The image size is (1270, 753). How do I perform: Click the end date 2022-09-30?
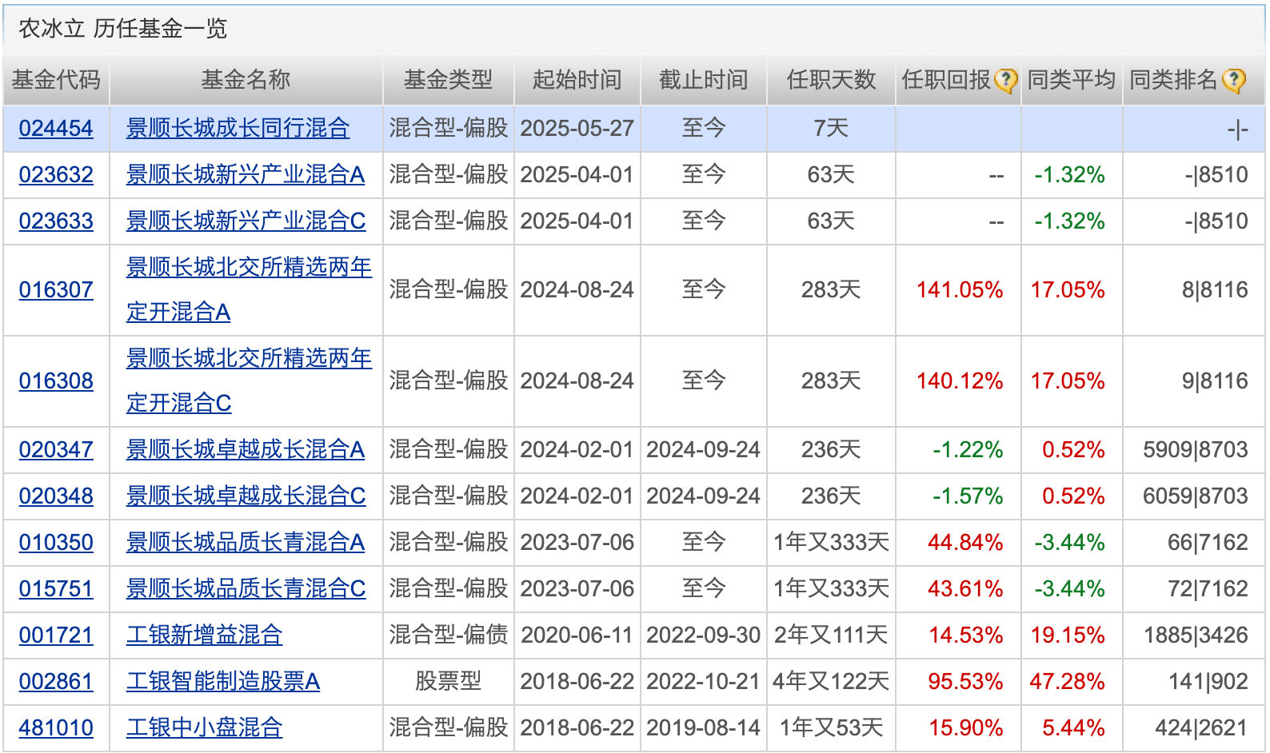(703, 635)
